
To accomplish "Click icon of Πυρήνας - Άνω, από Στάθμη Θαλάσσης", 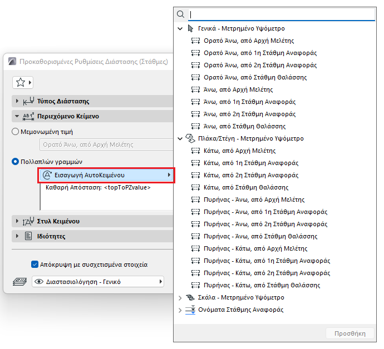I will [x=195, y=236].
